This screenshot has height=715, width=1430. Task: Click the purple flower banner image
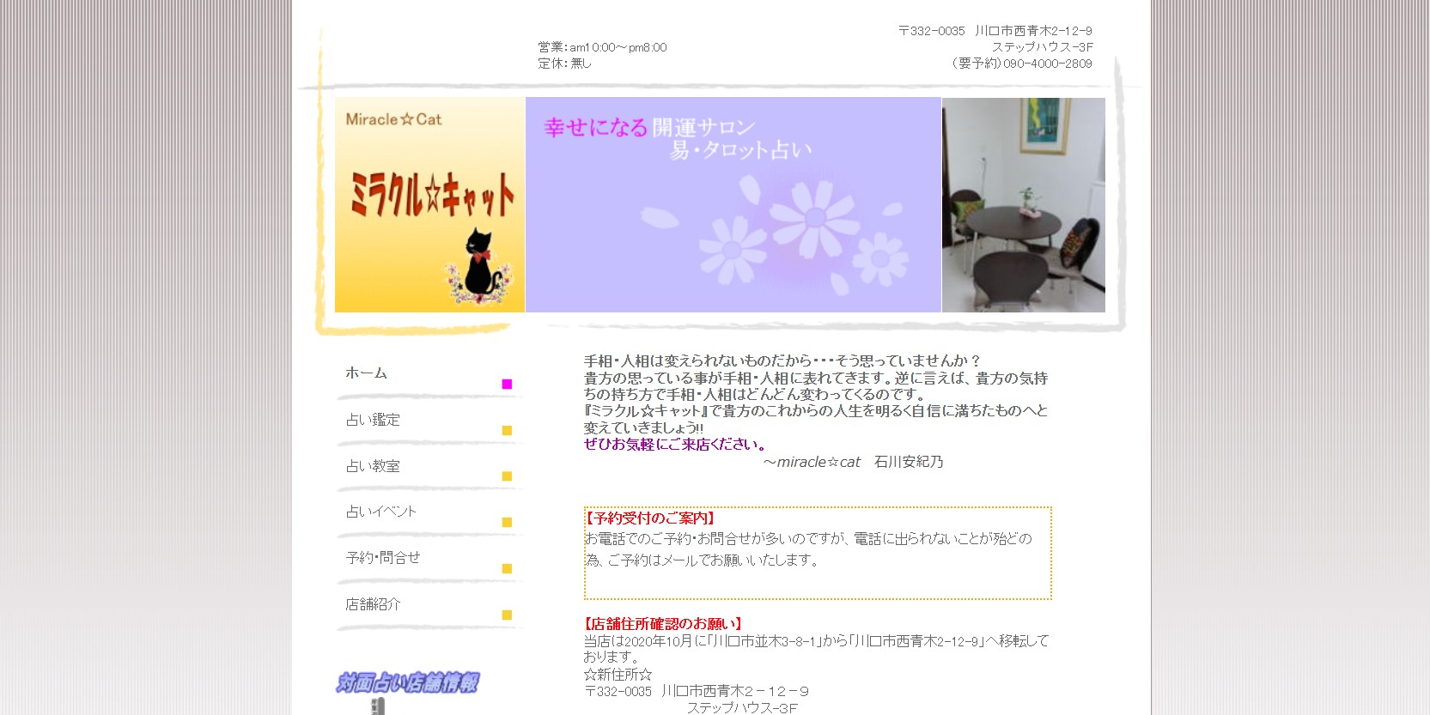pos(733,205)
